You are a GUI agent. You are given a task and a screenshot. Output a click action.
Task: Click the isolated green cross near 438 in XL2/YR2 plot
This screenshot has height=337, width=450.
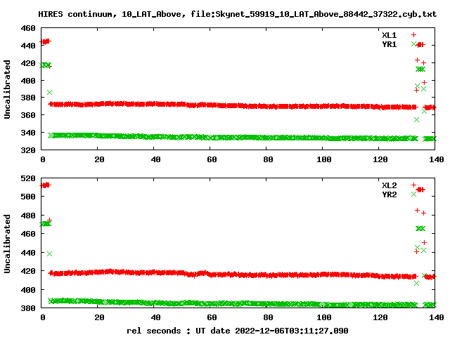49,253
